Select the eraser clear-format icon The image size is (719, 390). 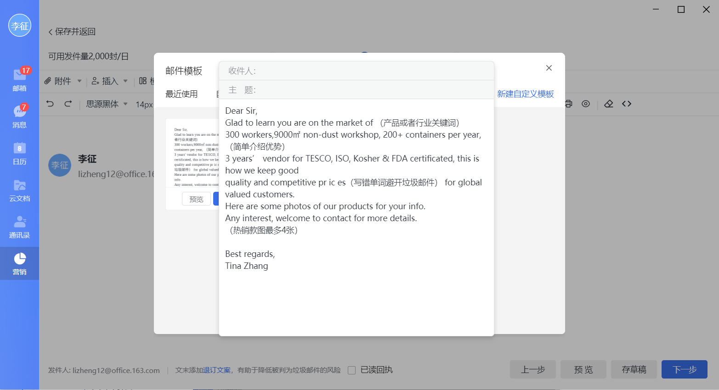click(x=608, y=104)
